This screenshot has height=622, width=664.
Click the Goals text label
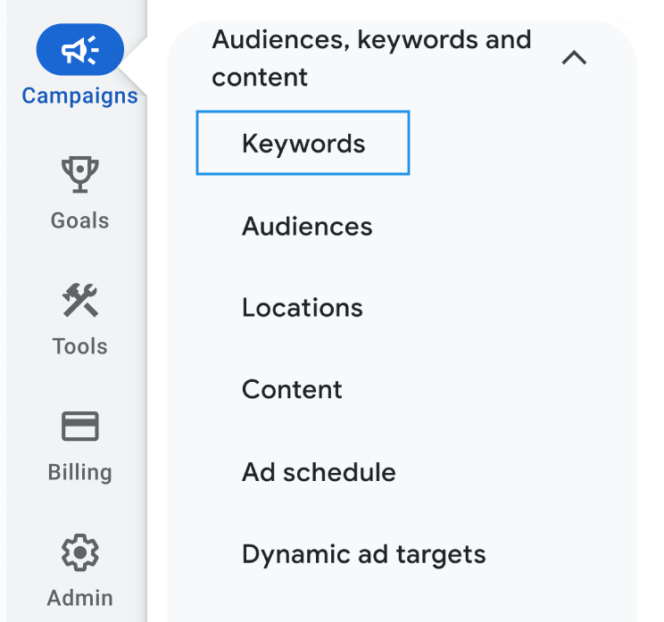pos(79,220)
